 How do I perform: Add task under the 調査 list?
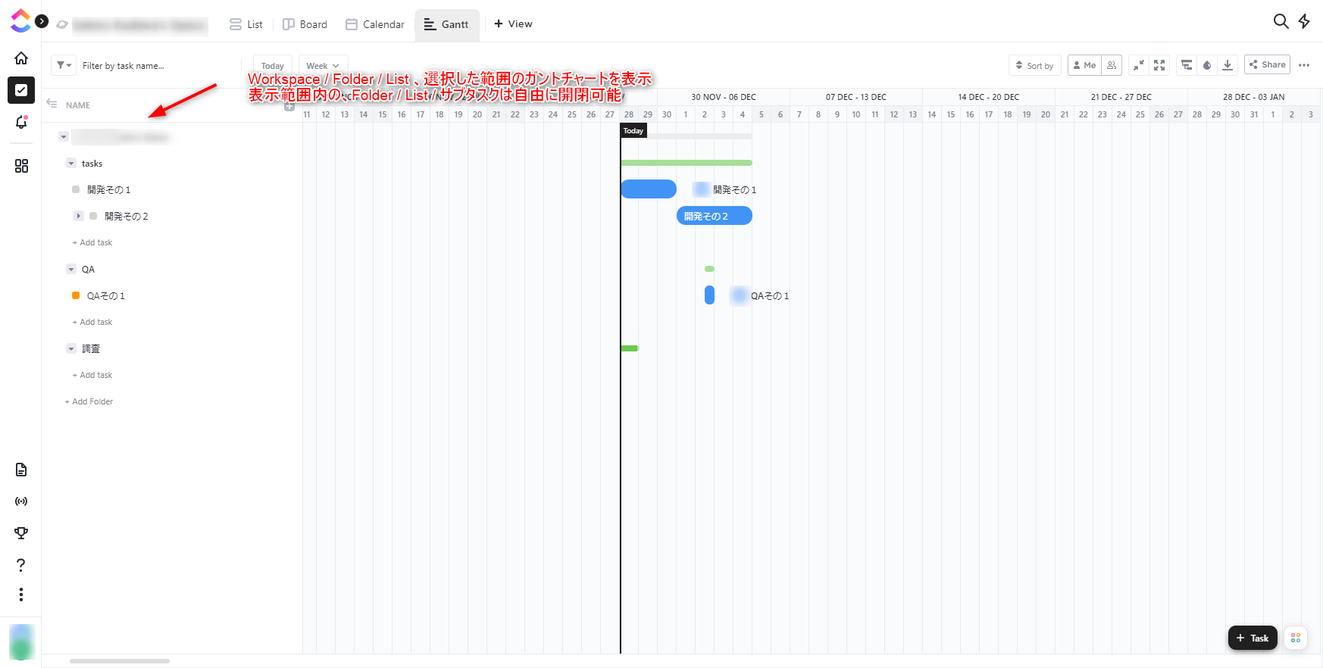point(92,375)
